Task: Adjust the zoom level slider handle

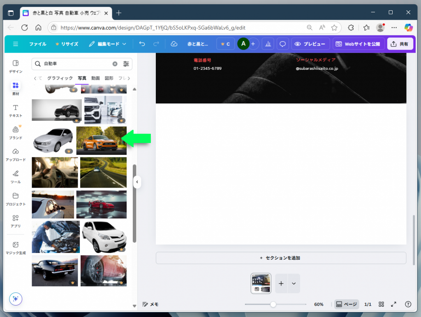Action: 273,304
